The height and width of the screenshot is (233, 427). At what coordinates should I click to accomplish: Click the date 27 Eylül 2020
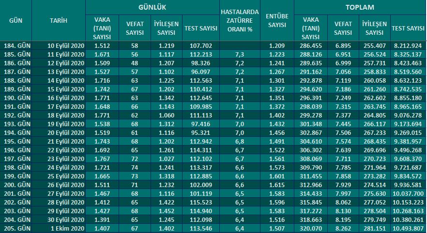click(x=66, y=193)
